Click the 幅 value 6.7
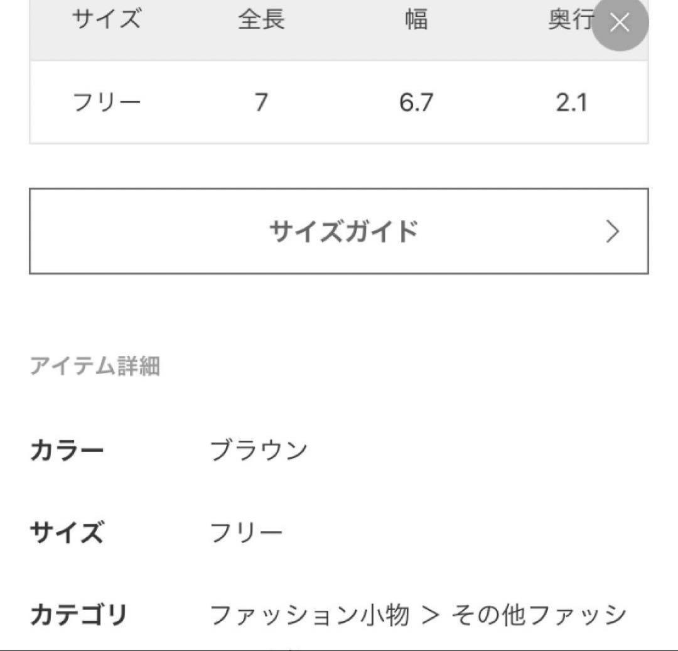This screenshot has width=678, height=651. point(416,103)
